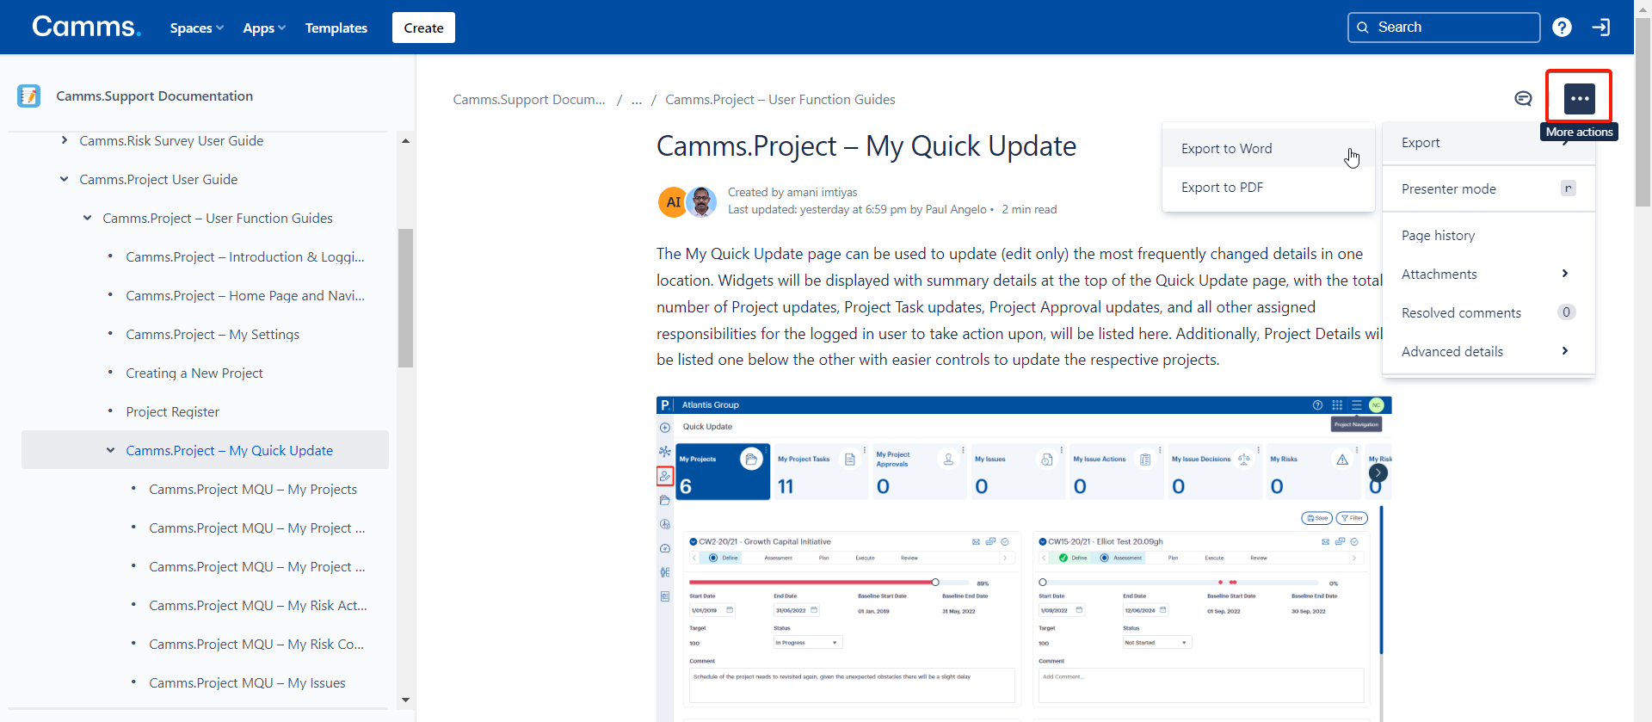Open Project Register page
The height and width of the screenshot is (722, 1652).
point(172,411)
